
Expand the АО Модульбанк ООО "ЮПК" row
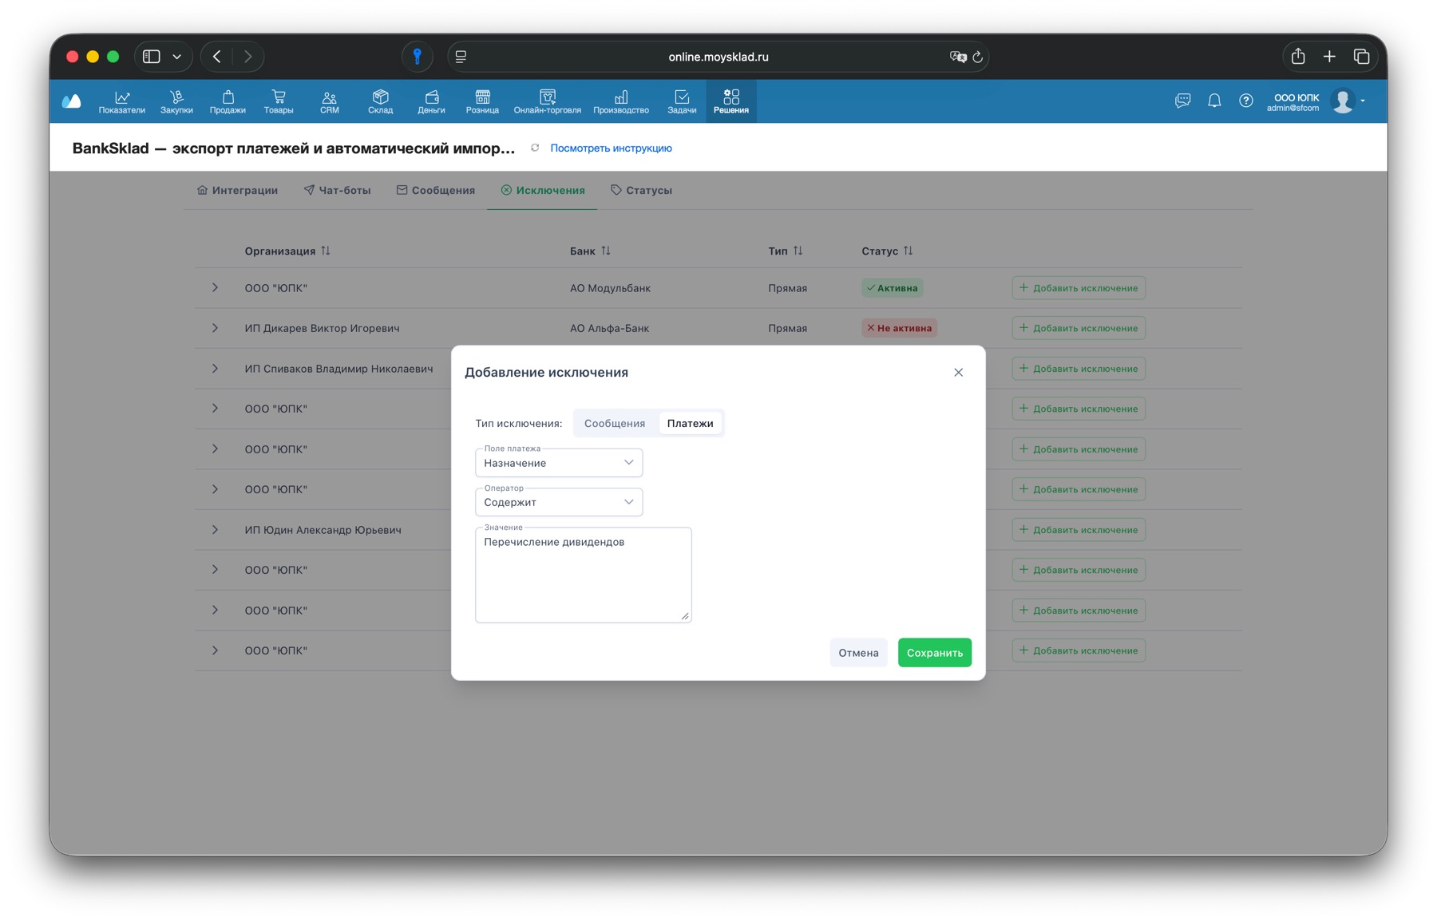tap(215, 287)
